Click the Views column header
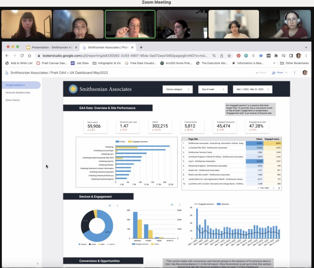314x268 pixels. point(259,139)
